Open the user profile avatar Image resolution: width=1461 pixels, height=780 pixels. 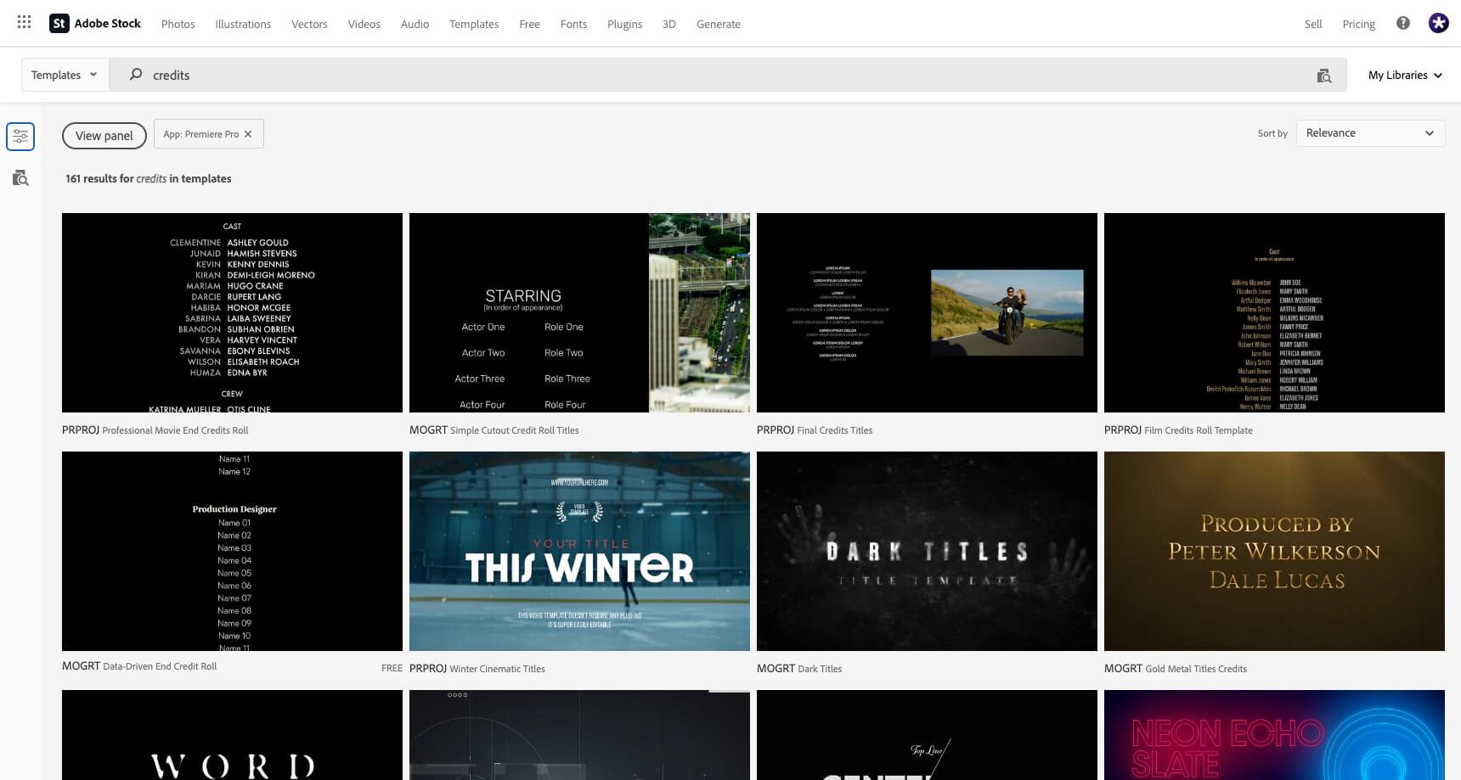[x=1438, y=24]
